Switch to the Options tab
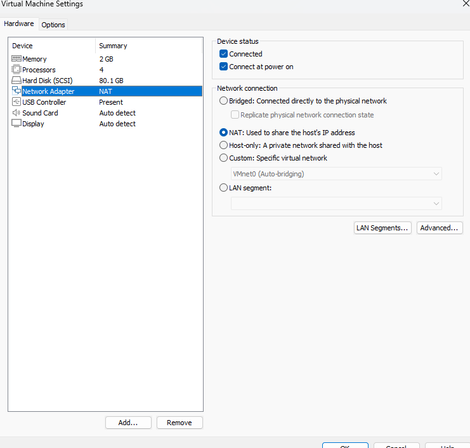The height and width of the screenshot is (448, 470). (x=53, y=25)
